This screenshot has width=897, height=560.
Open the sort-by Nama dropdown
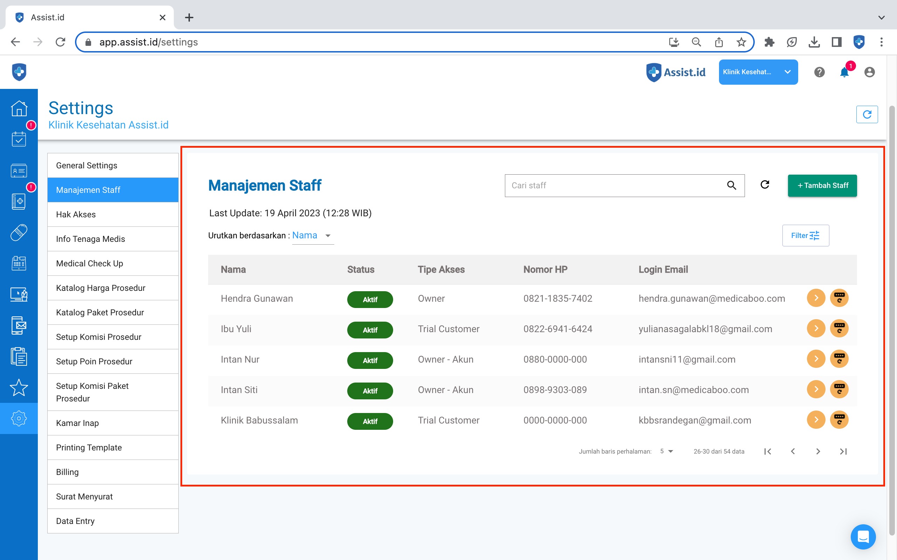tap(313, 236)
